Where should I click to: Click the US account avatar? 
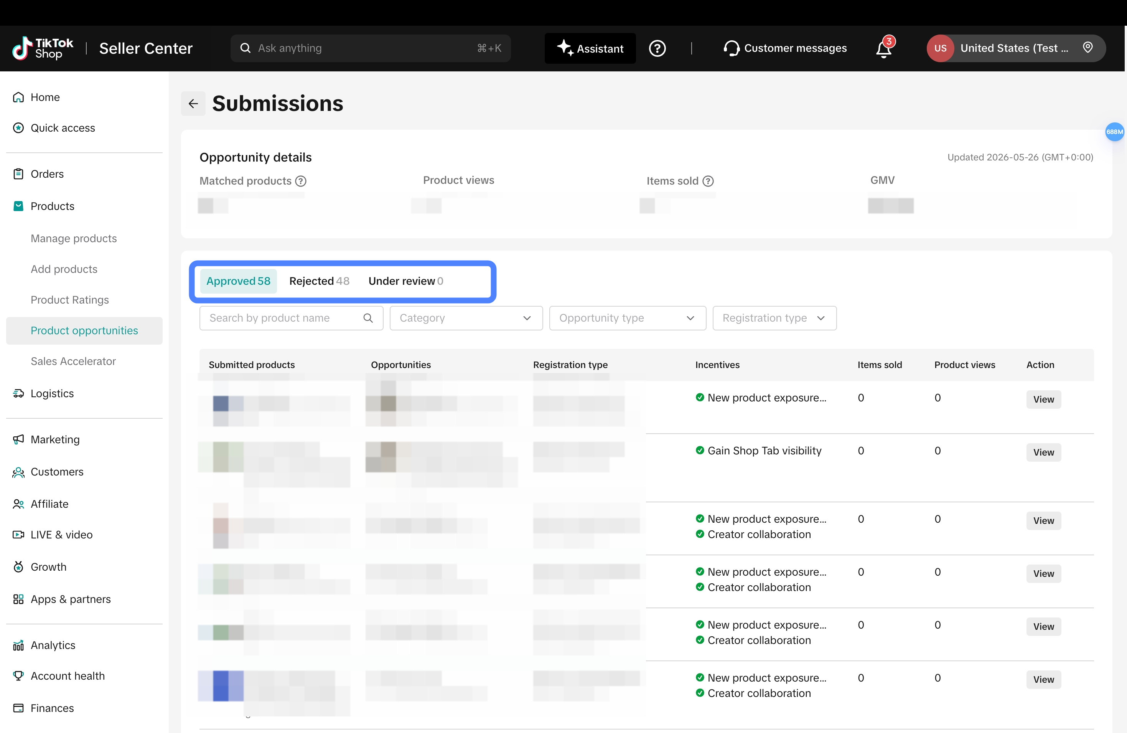(x=940, y=48)
